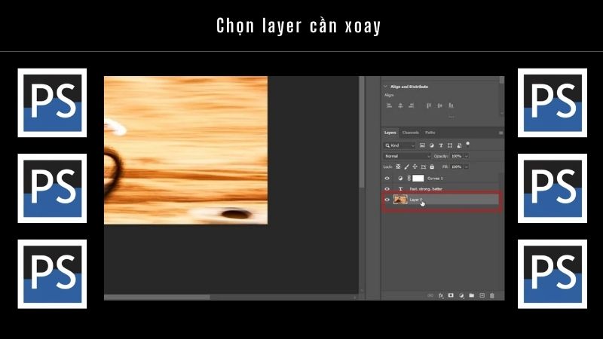Click the Create new group folder icon
The height and width of the screenshot is (339, 603).
coord(472,295)
